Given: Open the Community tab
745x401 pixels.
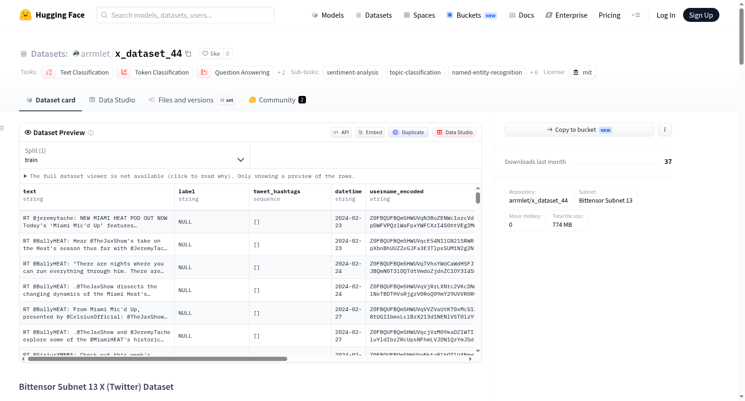Looking at the screenshot, I should tap(277, 100).
